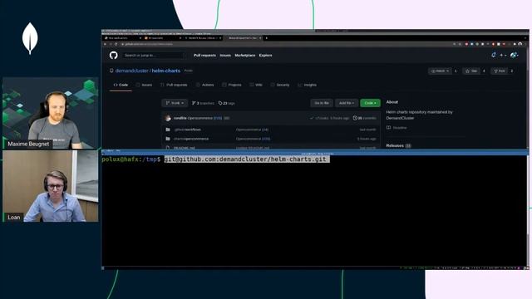View the 3 branches link
The width and height of the screenshot is (532, 299).
coord(203,103)
